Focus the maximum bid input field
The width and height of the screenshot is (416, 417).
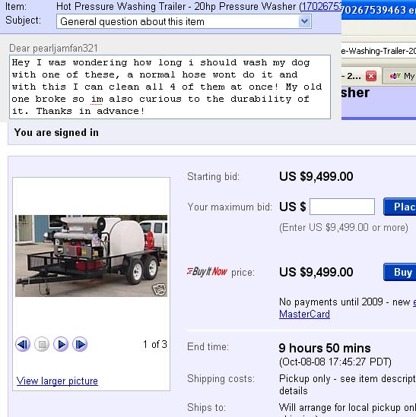342,207
